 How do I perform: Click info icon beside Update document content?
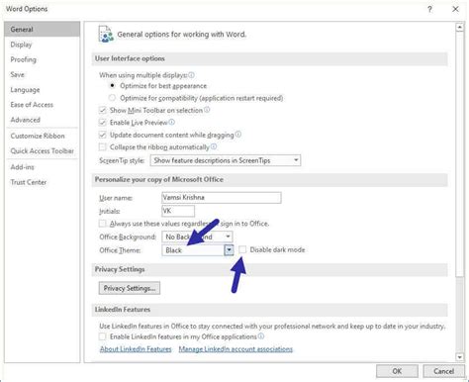(x=238, y=135)
